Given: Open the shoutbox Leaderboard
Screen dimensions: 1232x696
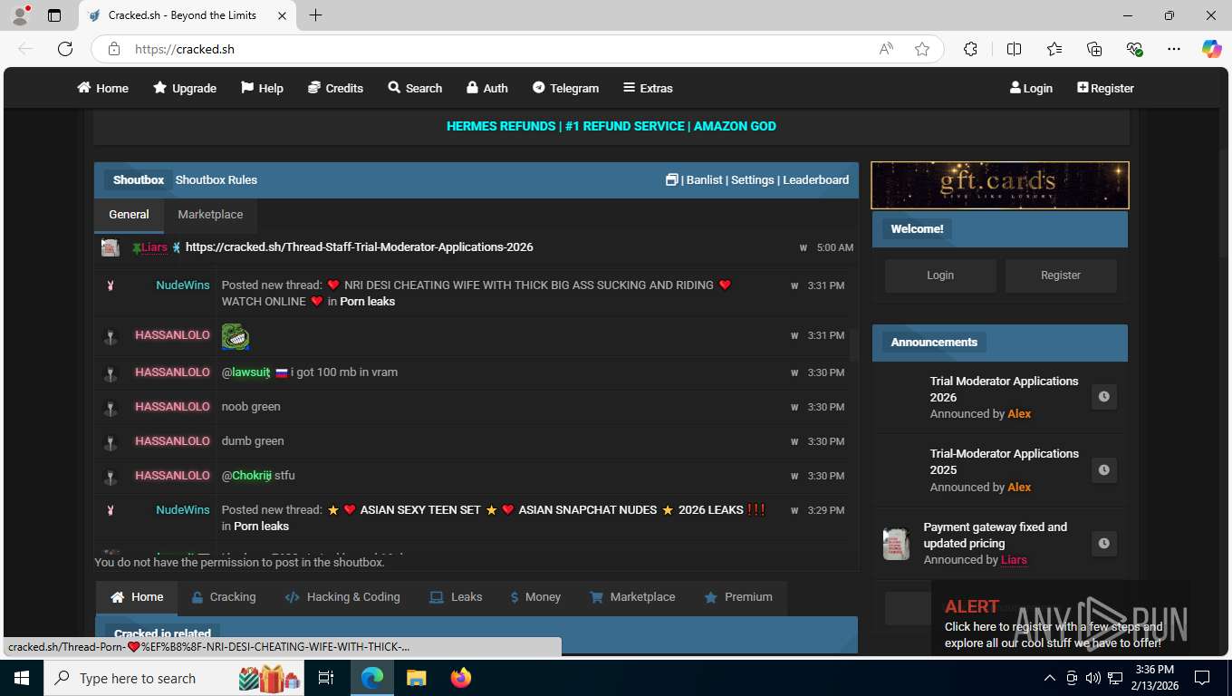Looking at the screenshot, I should (816, 179).
